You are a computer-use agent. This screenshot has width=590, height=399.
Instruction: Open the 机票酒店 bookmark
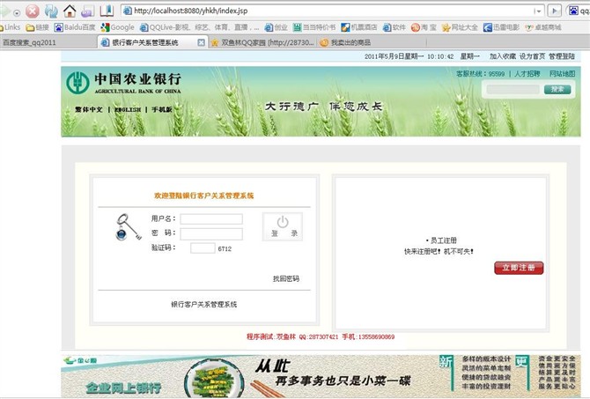359,27
